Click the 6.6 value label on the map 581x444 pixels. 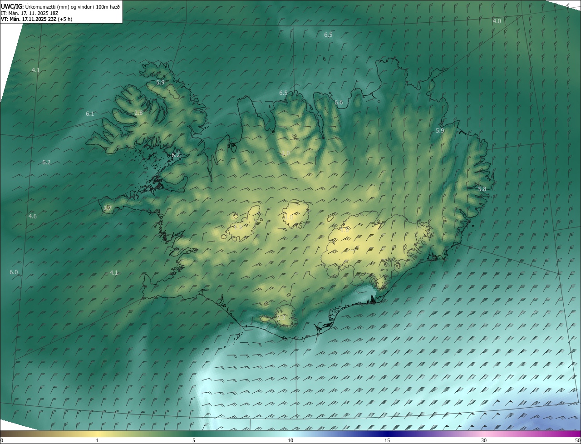(339, 103)
